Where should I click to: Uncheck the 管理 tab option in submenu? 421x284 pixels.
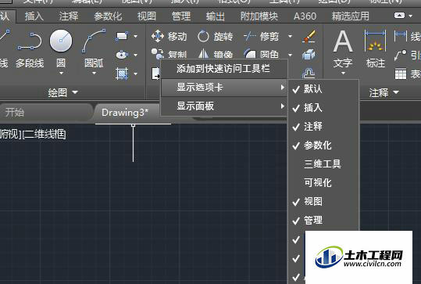point(323,221)
